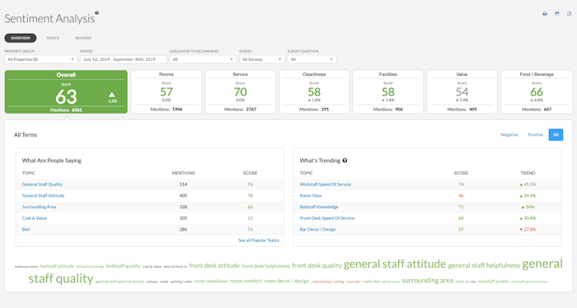Image resolution: width=577 pixels, height=308 pixels.
Task: Filter terms to Negative
Action: coord(509,135)
